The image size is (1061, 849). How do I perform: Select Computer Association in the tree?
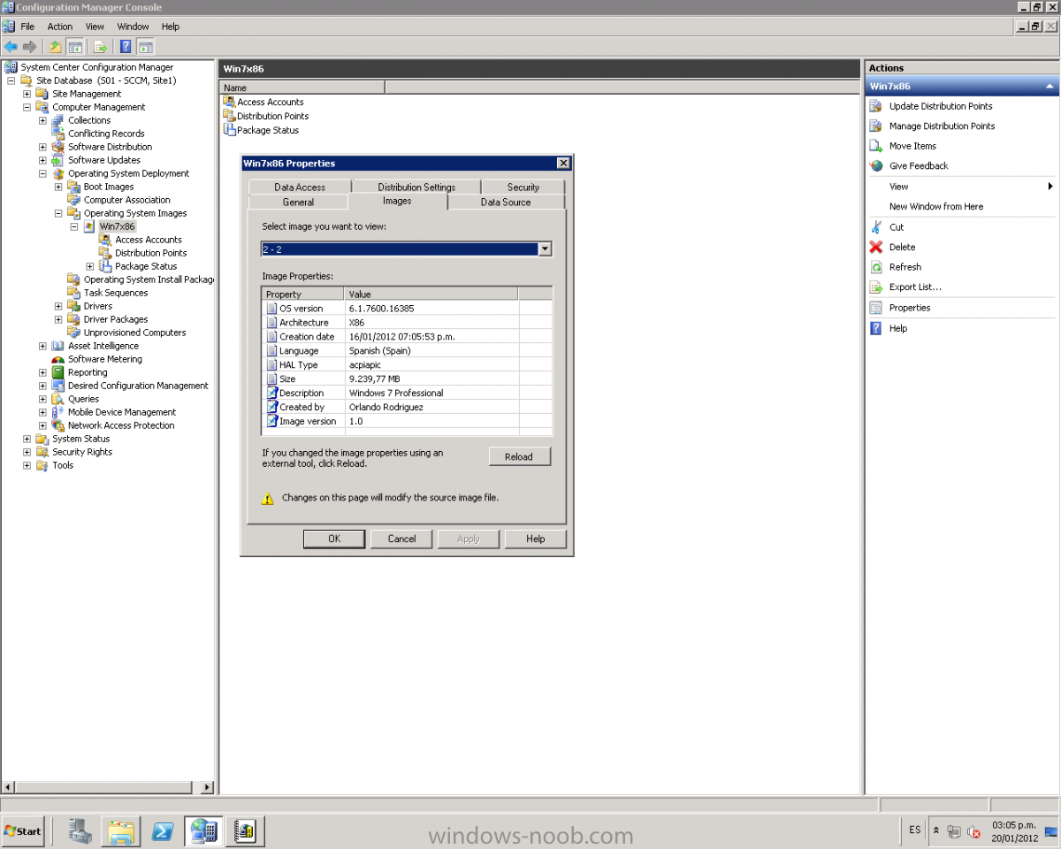pos(126,200)
